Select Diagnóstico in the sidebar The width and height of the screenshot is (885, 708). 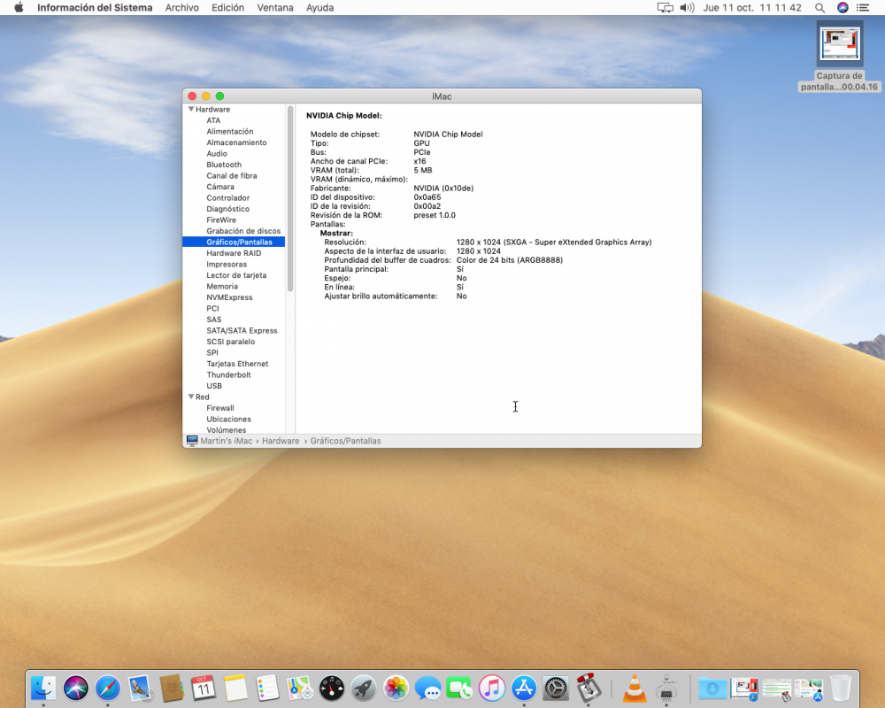tap(228, 209)
